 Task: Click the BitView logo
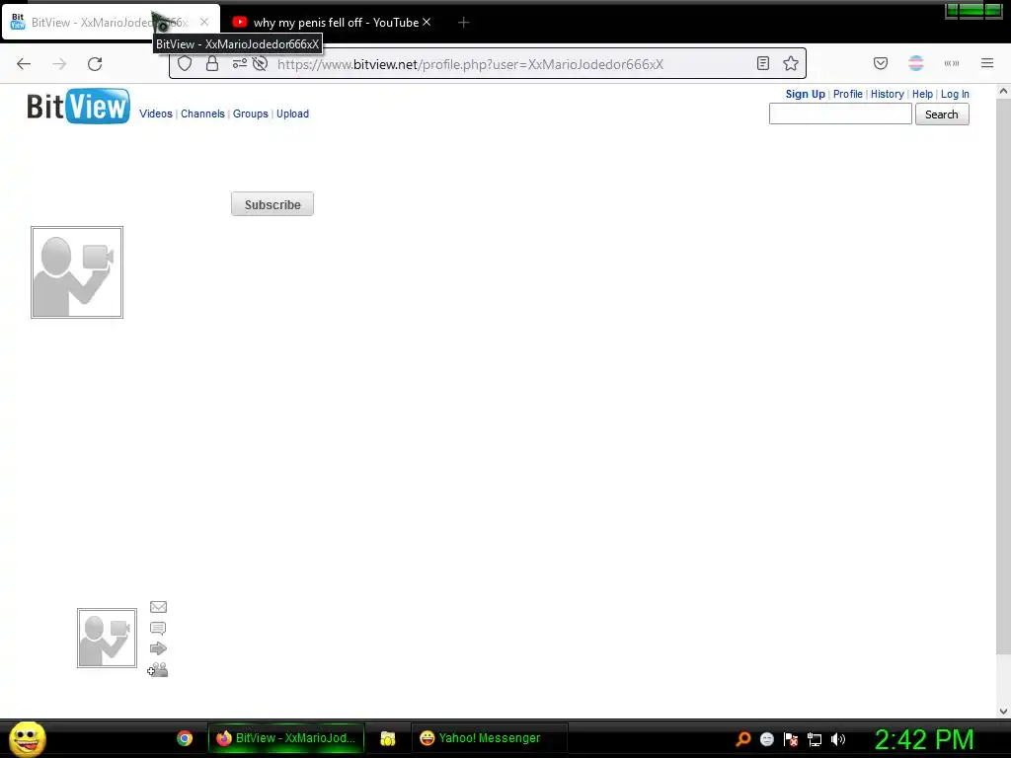[x=78, y=107]
